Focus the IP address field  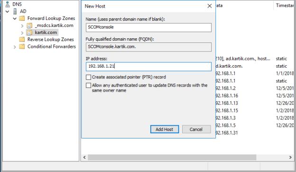click(148, 67)
